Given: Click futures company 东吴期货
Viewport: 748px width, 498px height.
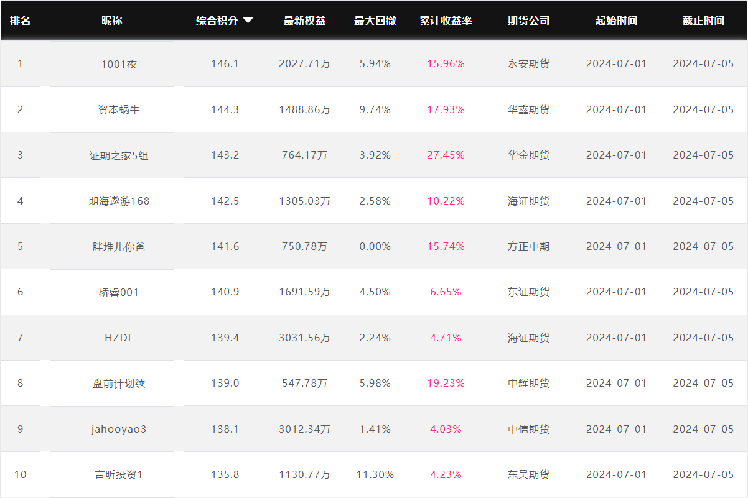Looking at the screenshot, I should click(x=529, y=474).
